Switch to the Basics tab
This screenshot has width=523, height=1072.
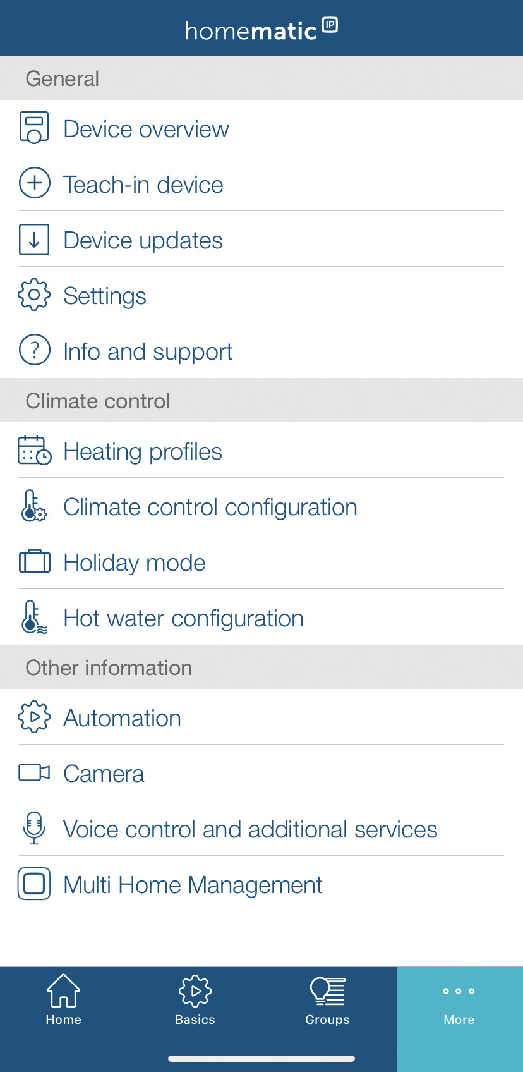point(195,1000)
